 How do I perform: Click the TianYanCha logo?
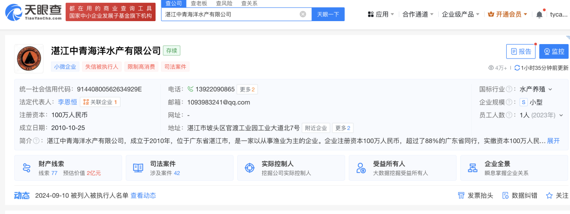click(x=32, y=12)
